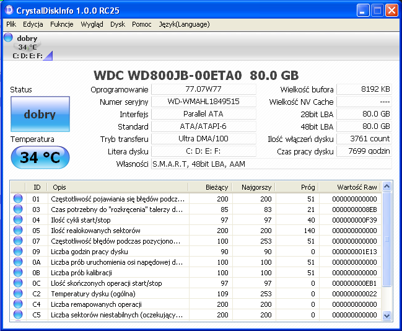This screenshot has height=331, width=402.
Task: Click the buffer size field 8192 KB
Action: [364, 89]
